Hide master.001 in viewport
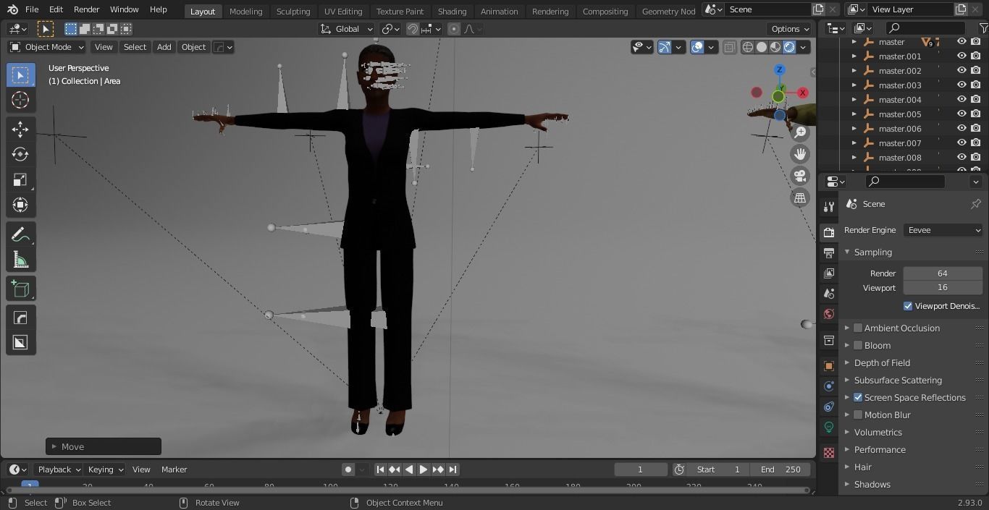This screenshot has height=510, width=989. coord(961,56)
